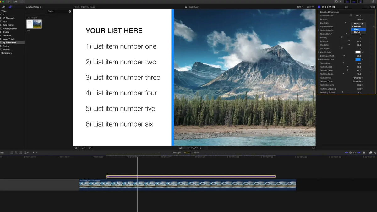Toggle timeline visibility in top bar
377x212 pixels.
(354, 2)
